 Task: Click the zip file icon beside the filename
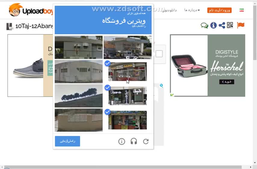pyautogui.click(x=10, y=26)
